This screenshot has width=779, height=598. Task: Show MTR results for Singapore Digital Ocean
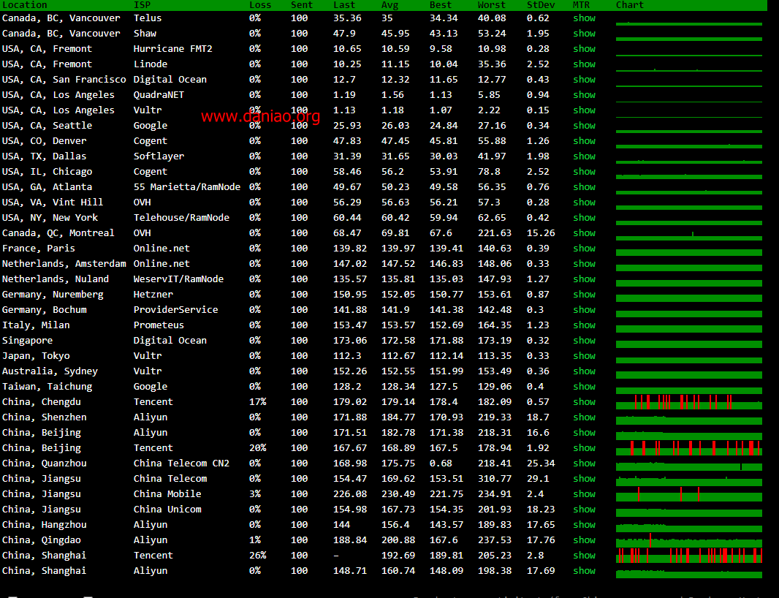coord(584,341)
